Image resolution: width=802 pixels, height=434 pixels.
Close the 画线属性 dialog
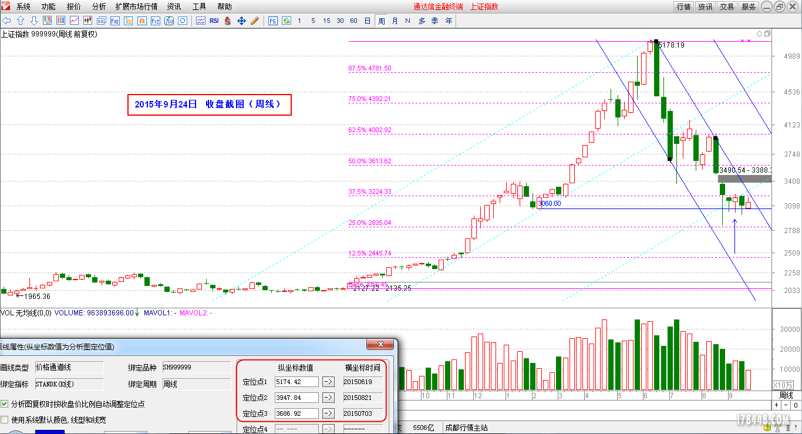pos(380,344)
